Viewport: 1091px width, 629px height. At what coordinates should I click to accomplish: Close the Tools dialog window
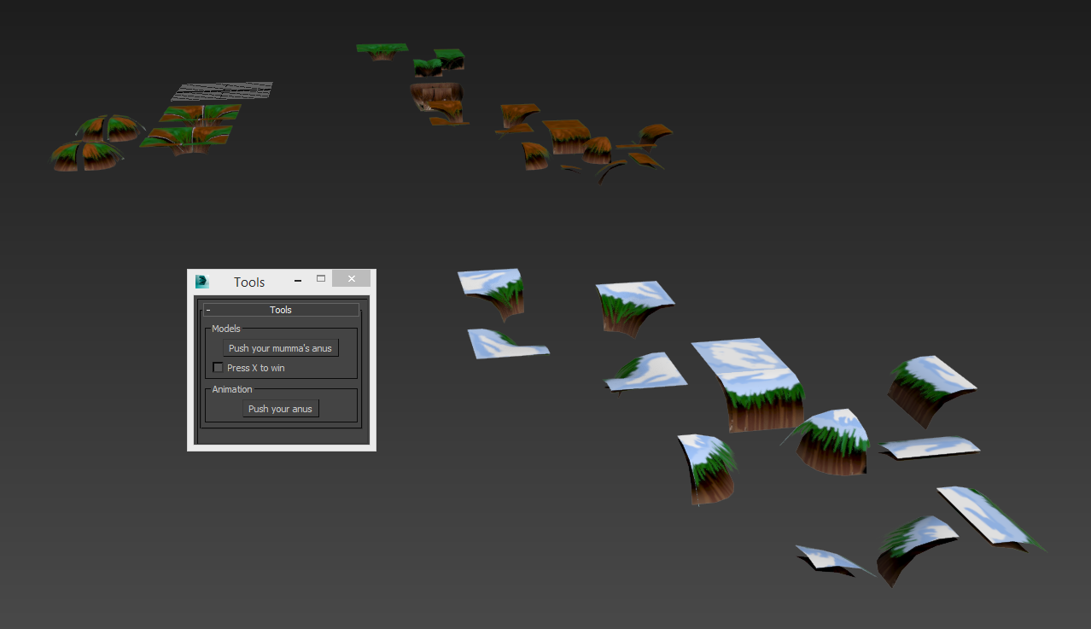click(x=351, y=278)
